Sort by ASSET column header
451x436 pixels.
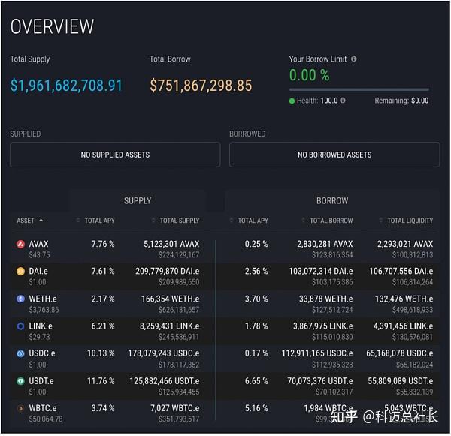click(29, 221)
